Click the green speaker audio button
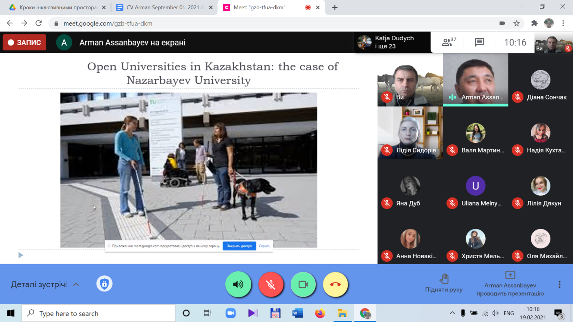The height and width of the screenshot is (322, 573). tap(238, 284)
